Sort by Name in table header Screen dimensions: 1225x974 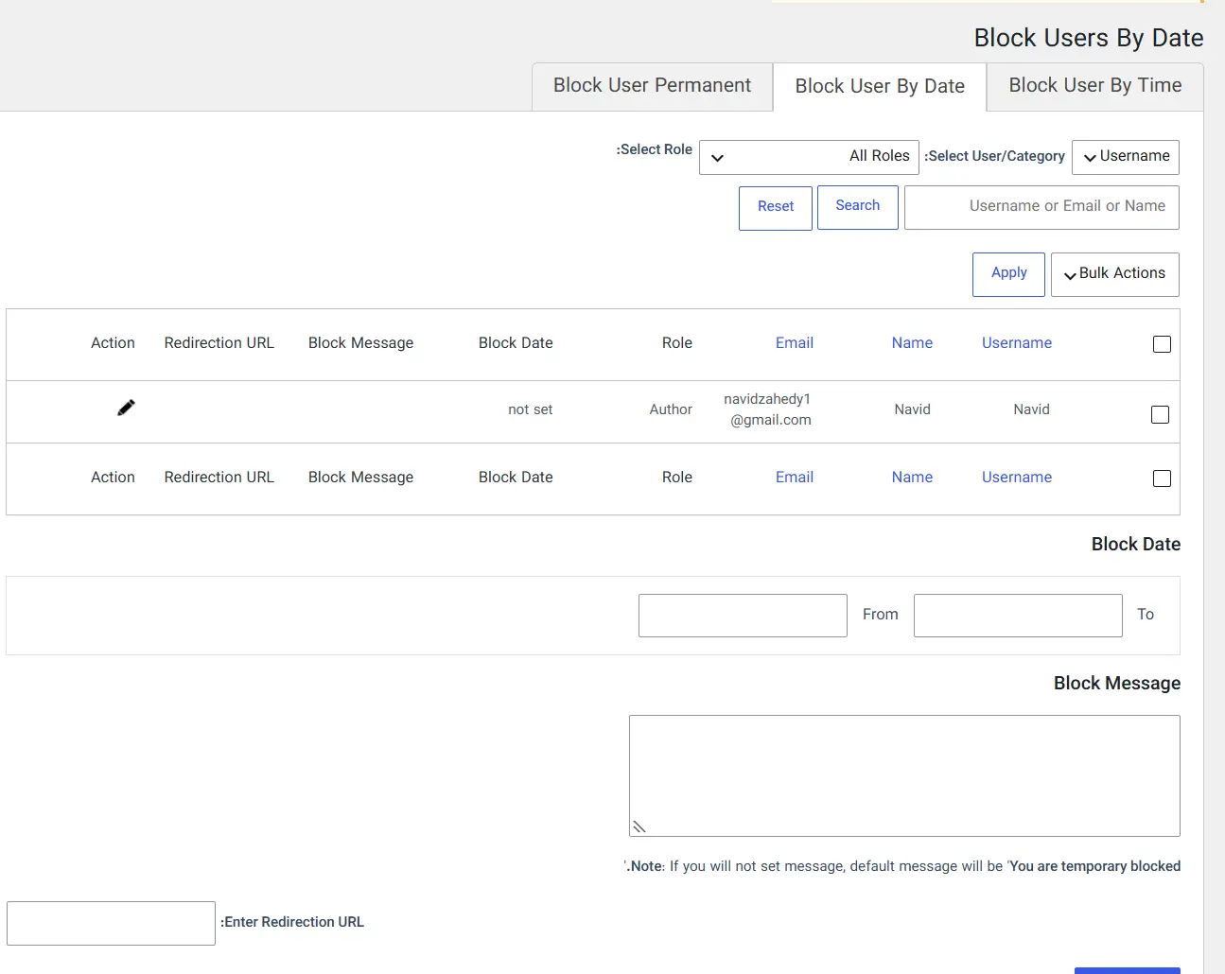point(912,343)
